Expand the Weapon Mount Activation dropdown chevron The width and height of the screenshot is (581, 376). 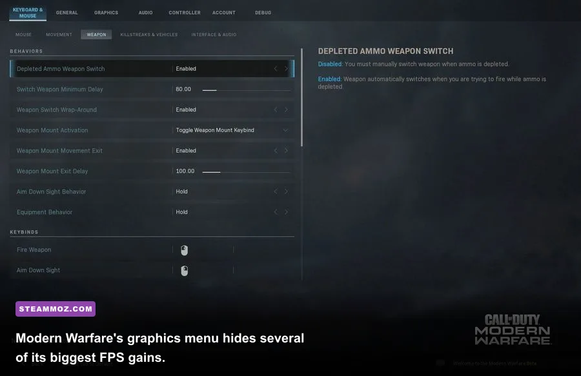point(285,130)
